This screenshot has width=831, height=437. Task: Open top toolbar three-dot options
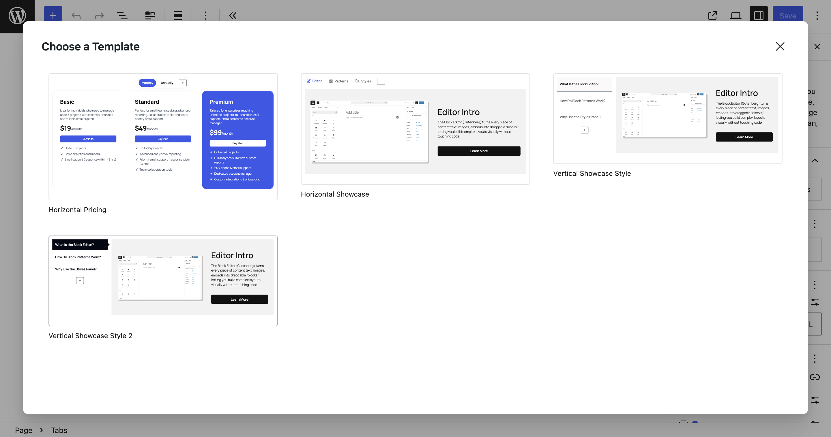pyautogui.click(x=205, y=16)
